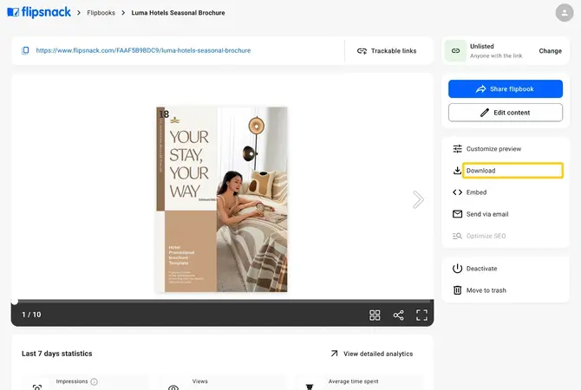The width and height of the screenshot is (581, 390).
Task: Copy the flipbook URL via copy icon
Action: click(25, 50)
